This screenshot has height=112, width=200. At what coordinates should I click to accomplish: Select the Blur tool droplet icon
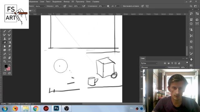tap(5, 46)
